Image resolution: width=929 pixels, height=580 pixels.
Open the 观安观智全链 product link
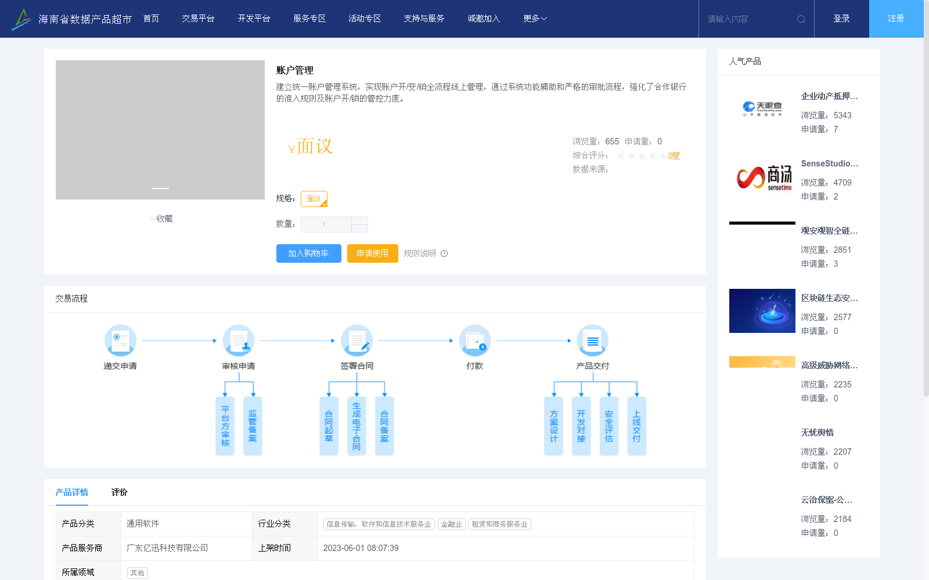pyautogui.click(x=829, y=231)
